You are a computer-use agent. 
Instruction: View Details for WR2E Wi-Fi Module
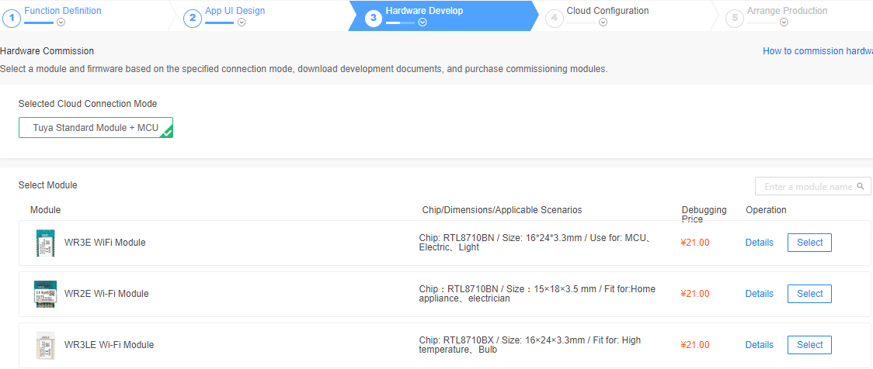759,294
